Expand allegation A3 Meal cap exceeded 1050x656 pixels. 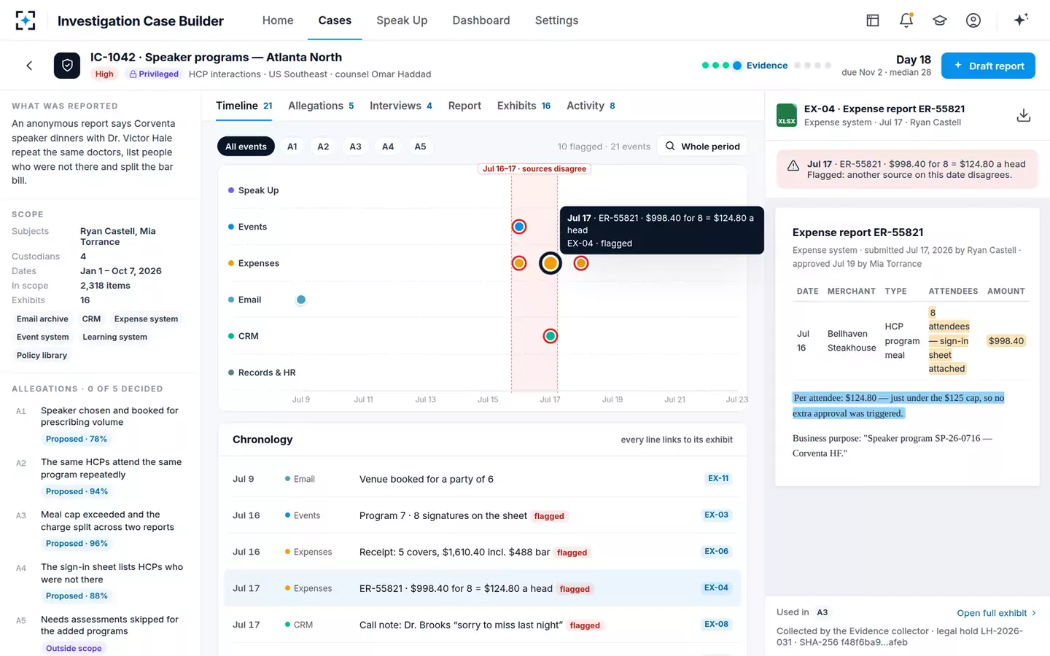101,528
